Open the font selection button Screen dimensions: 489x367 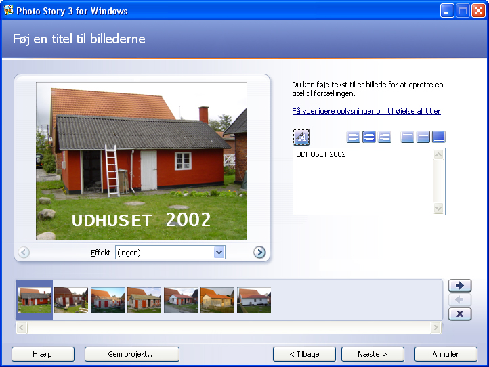coord(301,137)
